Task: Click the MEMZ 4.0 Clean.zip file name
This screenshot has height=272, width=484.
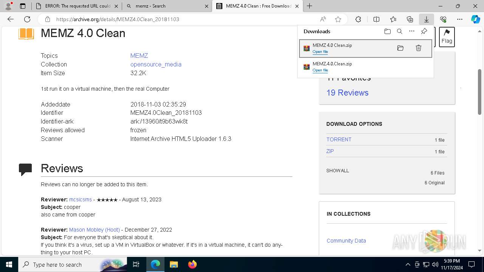Action: coord(332,45)
